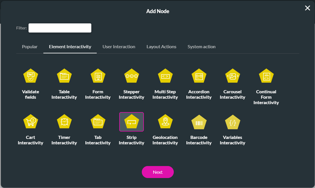Viewport: 315px width, 188px height.
Task: Pick the Timer Interactivity node
Action: tap(64, 122)
